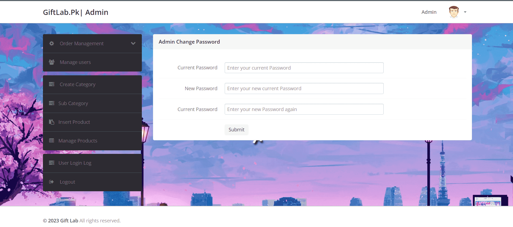Click the users group icon beside Manage users
This screenshot has width=513, height=227.
point(52,62)
